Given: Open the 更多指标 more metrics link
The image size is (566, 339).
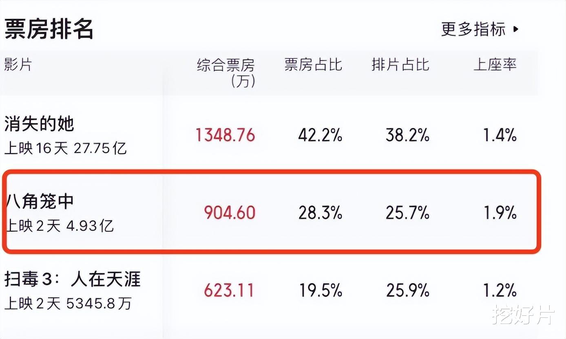Looking at the screenshot, I should pos(473,29).
